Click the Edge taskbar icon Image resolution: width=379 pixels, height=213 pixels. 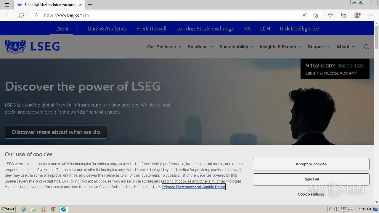click(x=64, y=209)
